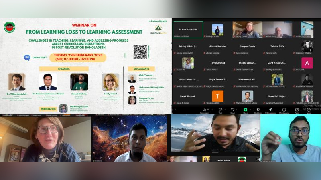Select Mahfuzur Rahman Manik's tile
Image resolution: width=321 pixels, height=180 pixels.
tap(247, 96)
